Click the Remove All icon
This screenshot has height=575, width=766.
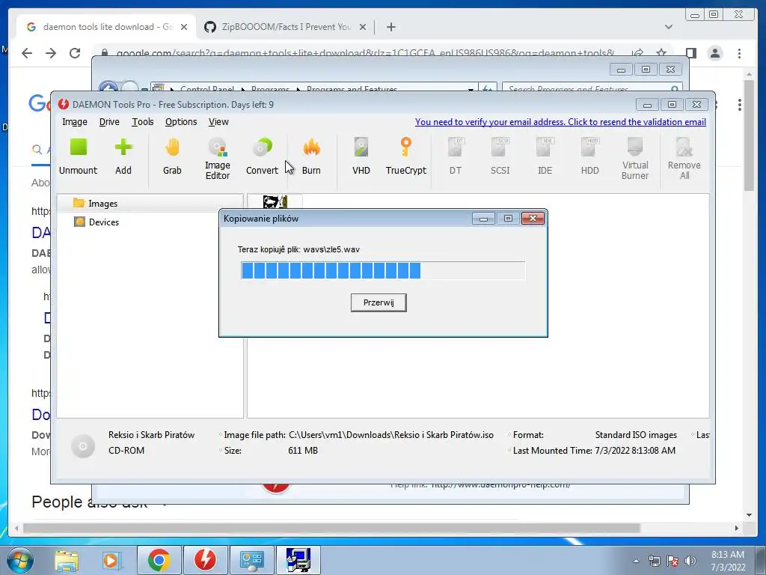pyautogui.click(x=684, y=159)
